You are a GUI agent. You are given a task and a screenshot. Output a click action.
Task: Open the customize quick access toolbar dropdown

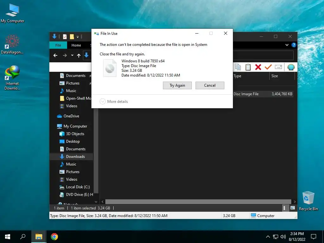tap(78, 37)
